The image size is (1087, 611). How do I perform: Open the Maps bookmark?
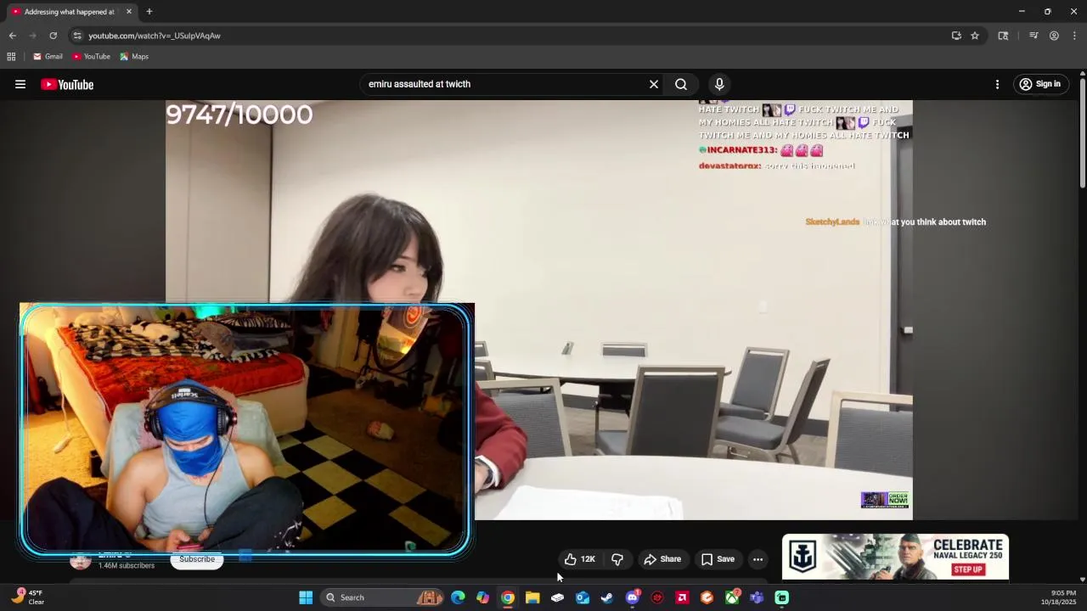134,57
